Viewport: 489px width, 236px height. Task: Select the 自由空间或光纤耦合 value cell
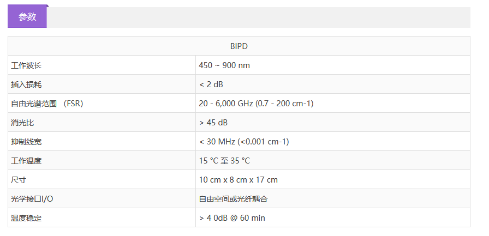click(233, 199)
